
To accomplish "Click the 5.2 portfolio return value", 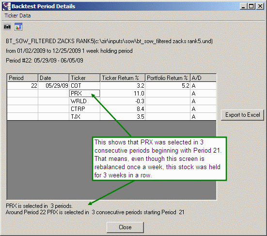I will tap(168, 86).
